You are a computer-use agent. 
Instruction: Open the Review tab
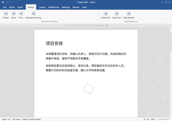point(76,7)
